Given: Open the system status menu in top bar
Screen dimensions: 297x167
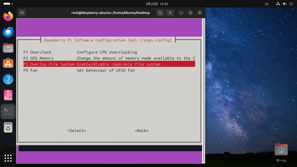Looking at the screenshot, I should [x=284, y=3].
